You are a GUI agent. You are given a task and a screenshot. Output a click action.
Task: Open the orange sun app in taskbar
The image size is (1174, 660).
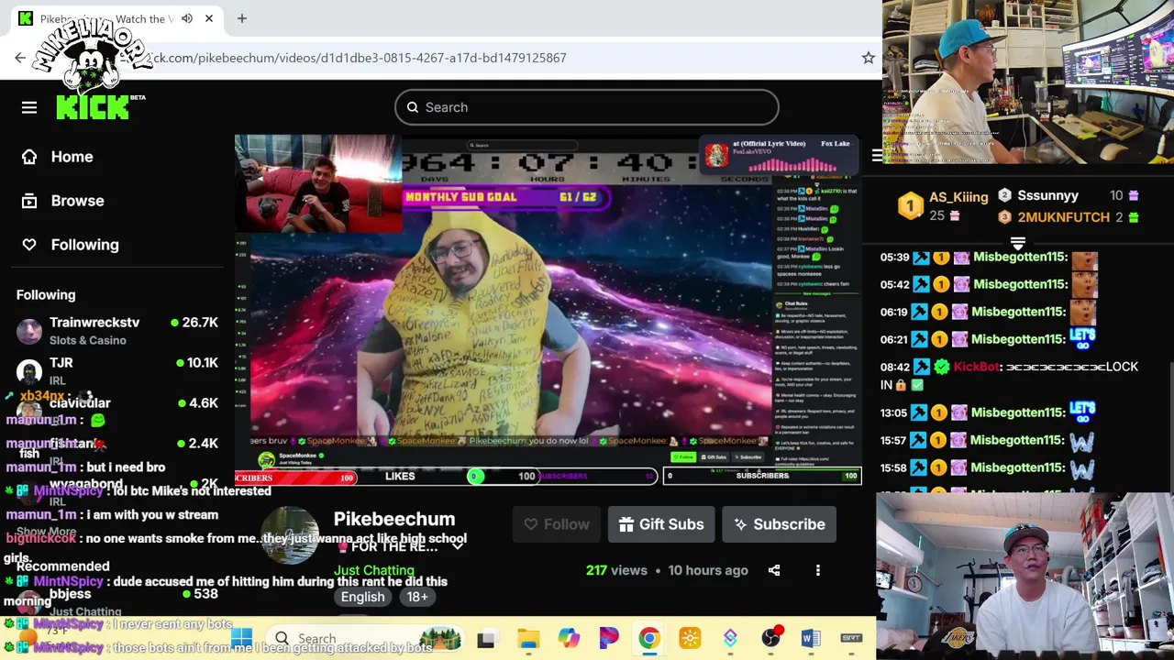point(690,638)
